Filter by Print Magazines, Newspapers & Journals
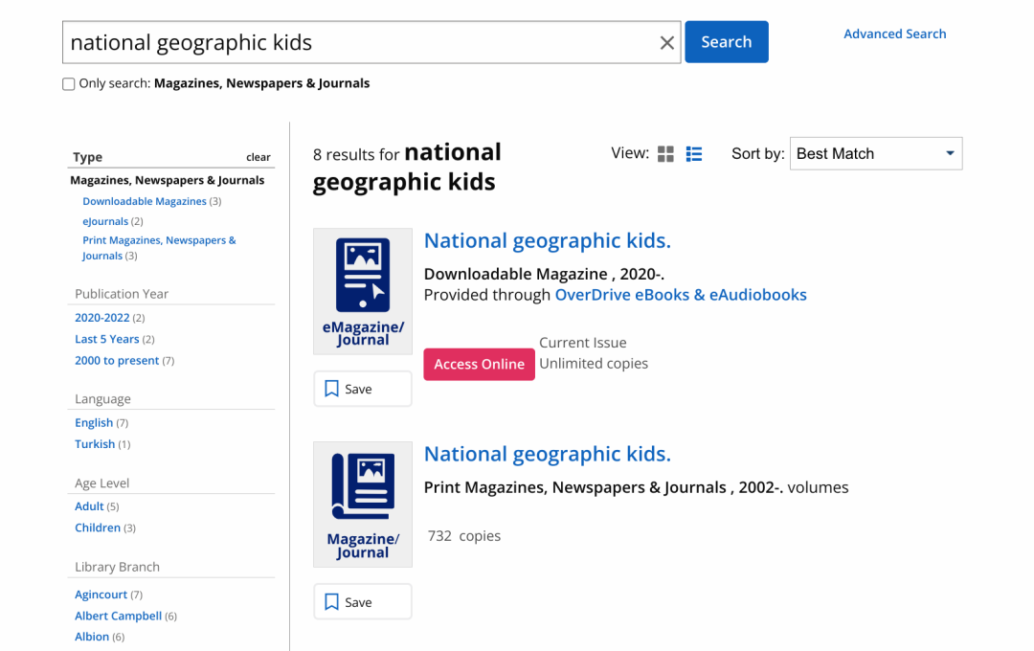Viewport: 1034px width, 651px height. [x=159, y=248]
